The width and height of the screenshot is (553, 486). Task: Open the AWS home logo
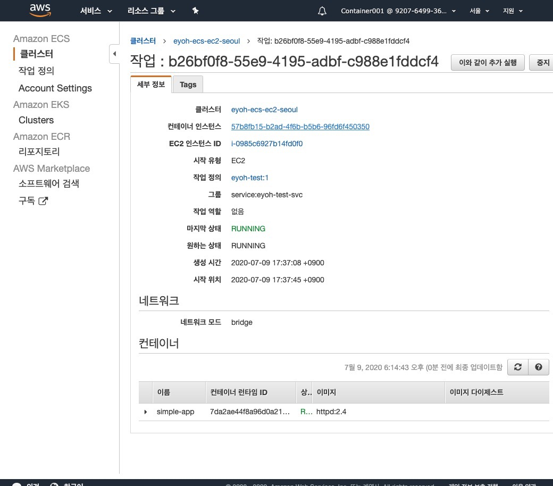[x=40, y=10]
